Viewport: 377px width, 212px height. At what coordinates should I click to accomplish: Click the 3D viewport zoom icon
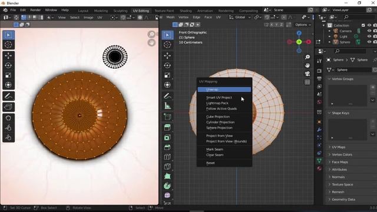[x=307, y=57]
